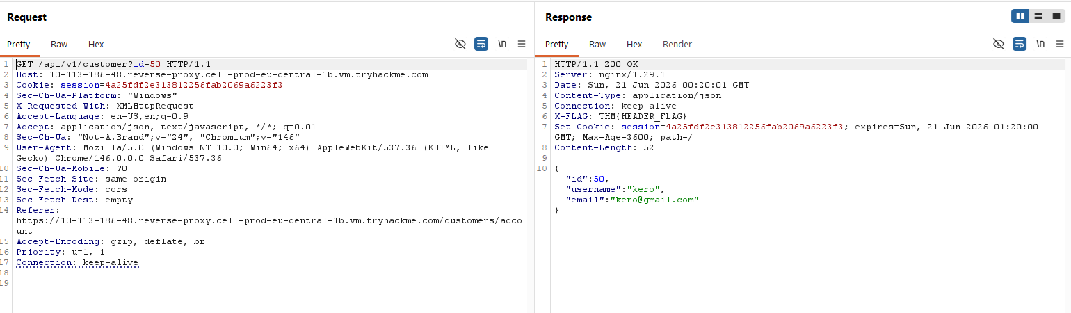Toggle hide non-printable characters in Response panel
The height and width of the screenshot is (313, 1071).
pyautogui.click(x=999, y=44)
